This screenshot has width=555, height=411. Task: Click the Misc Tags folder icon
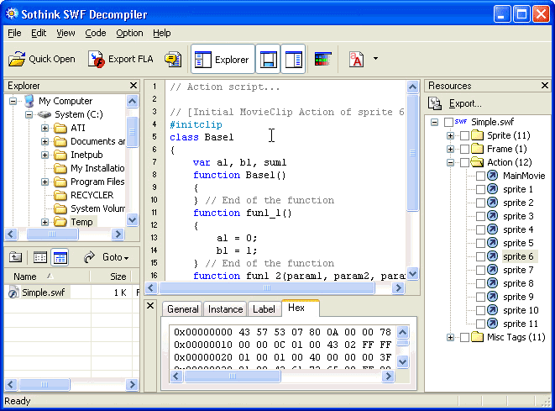coord(477,337)
